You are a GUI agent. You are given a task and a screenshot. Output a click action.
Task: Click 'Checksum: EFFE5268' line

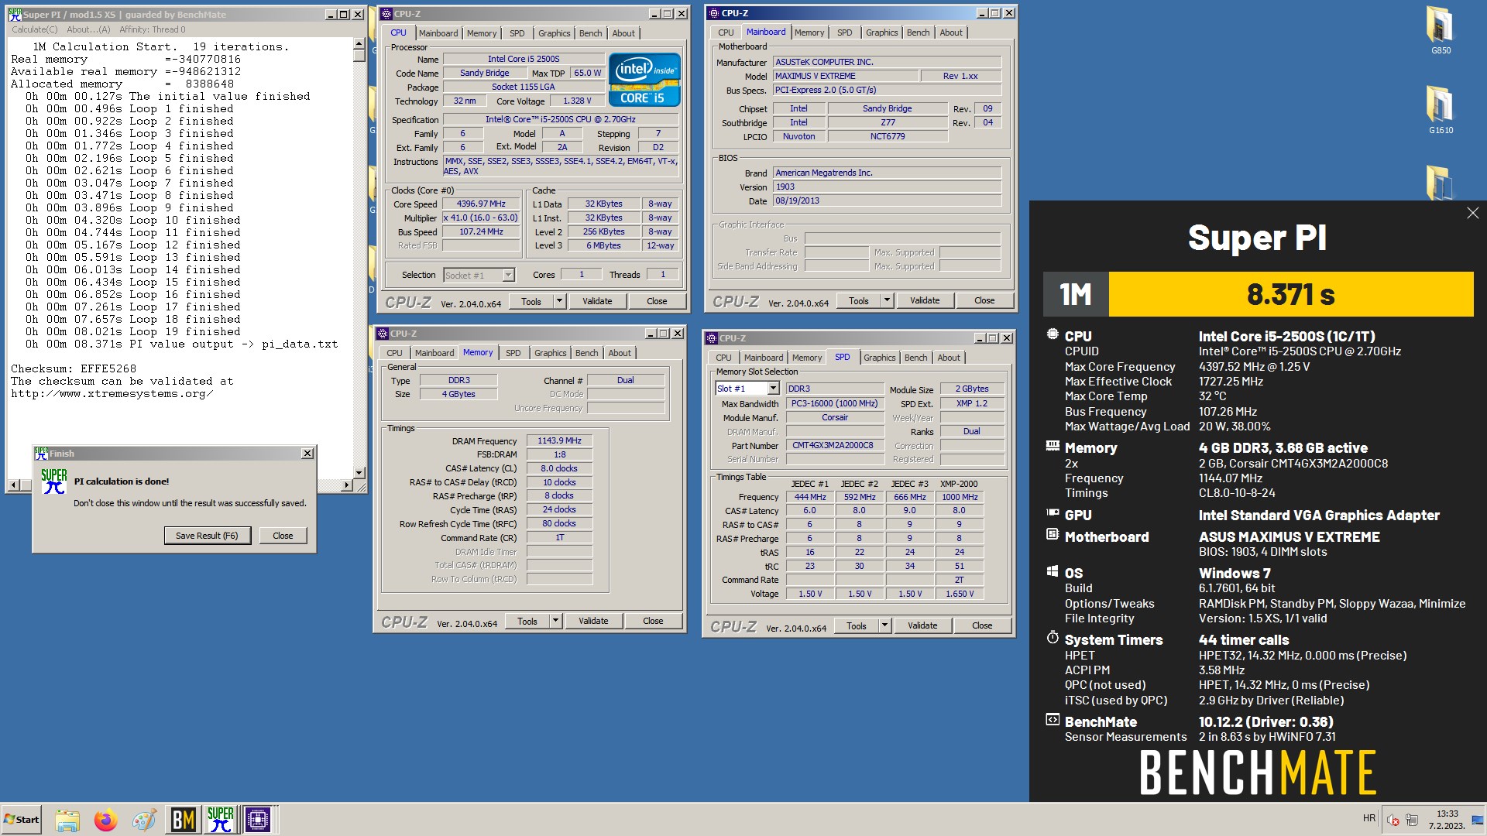coord(74,368)
